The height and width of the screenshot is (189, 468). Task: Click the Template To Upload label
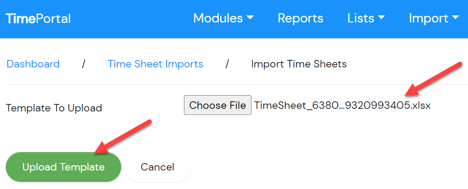pyautogui.click(x=54, y=107)
